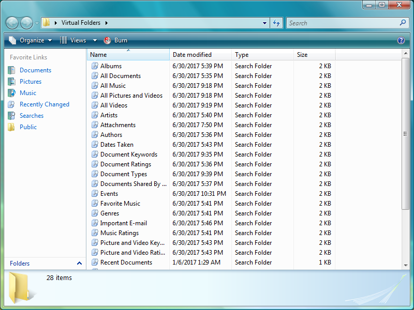
Task: Select the Document Types item name
Action: (x=124, y=174)
